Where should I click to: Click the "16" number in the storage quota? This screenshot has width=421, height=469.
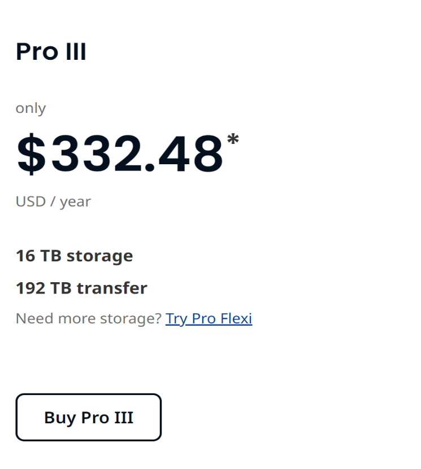[25, 256]
